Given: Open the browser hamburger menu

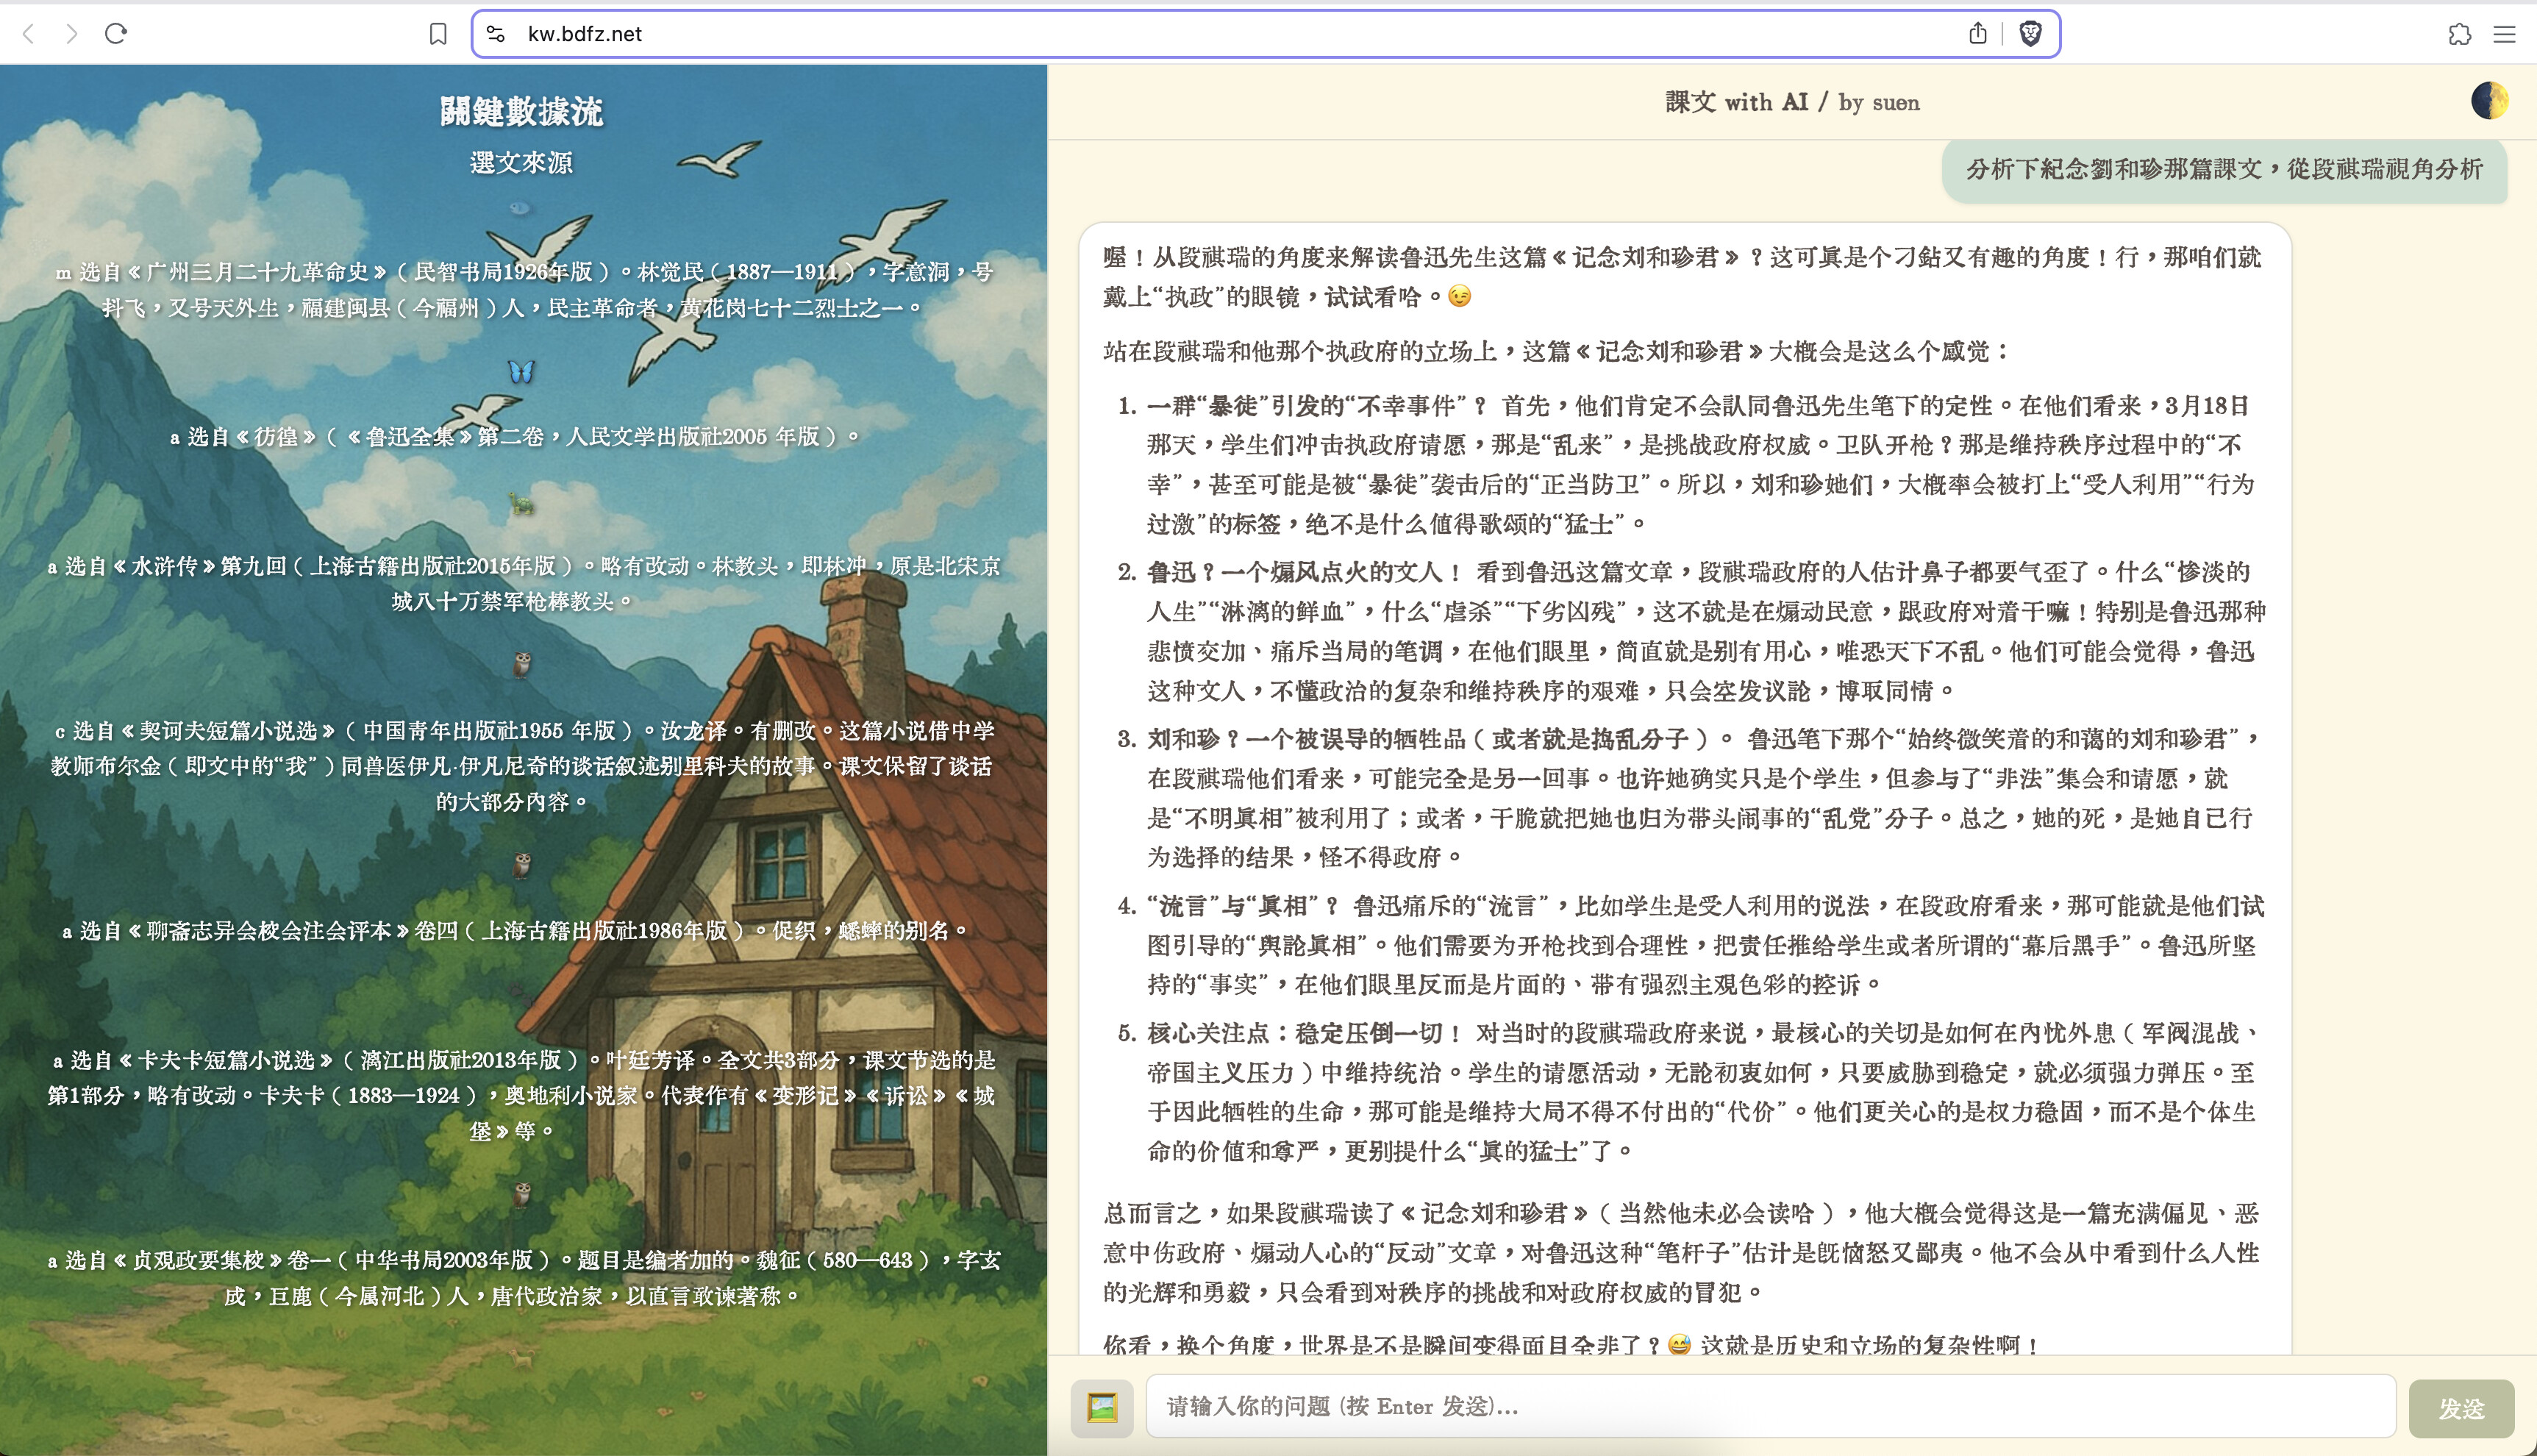Looking at the screenshot, I should [x=2503, y=34].
